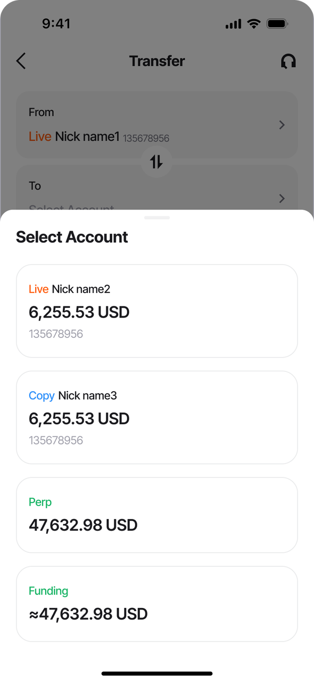Choose the Perp account card
This screenshot has width=314, height=682.
157,515
